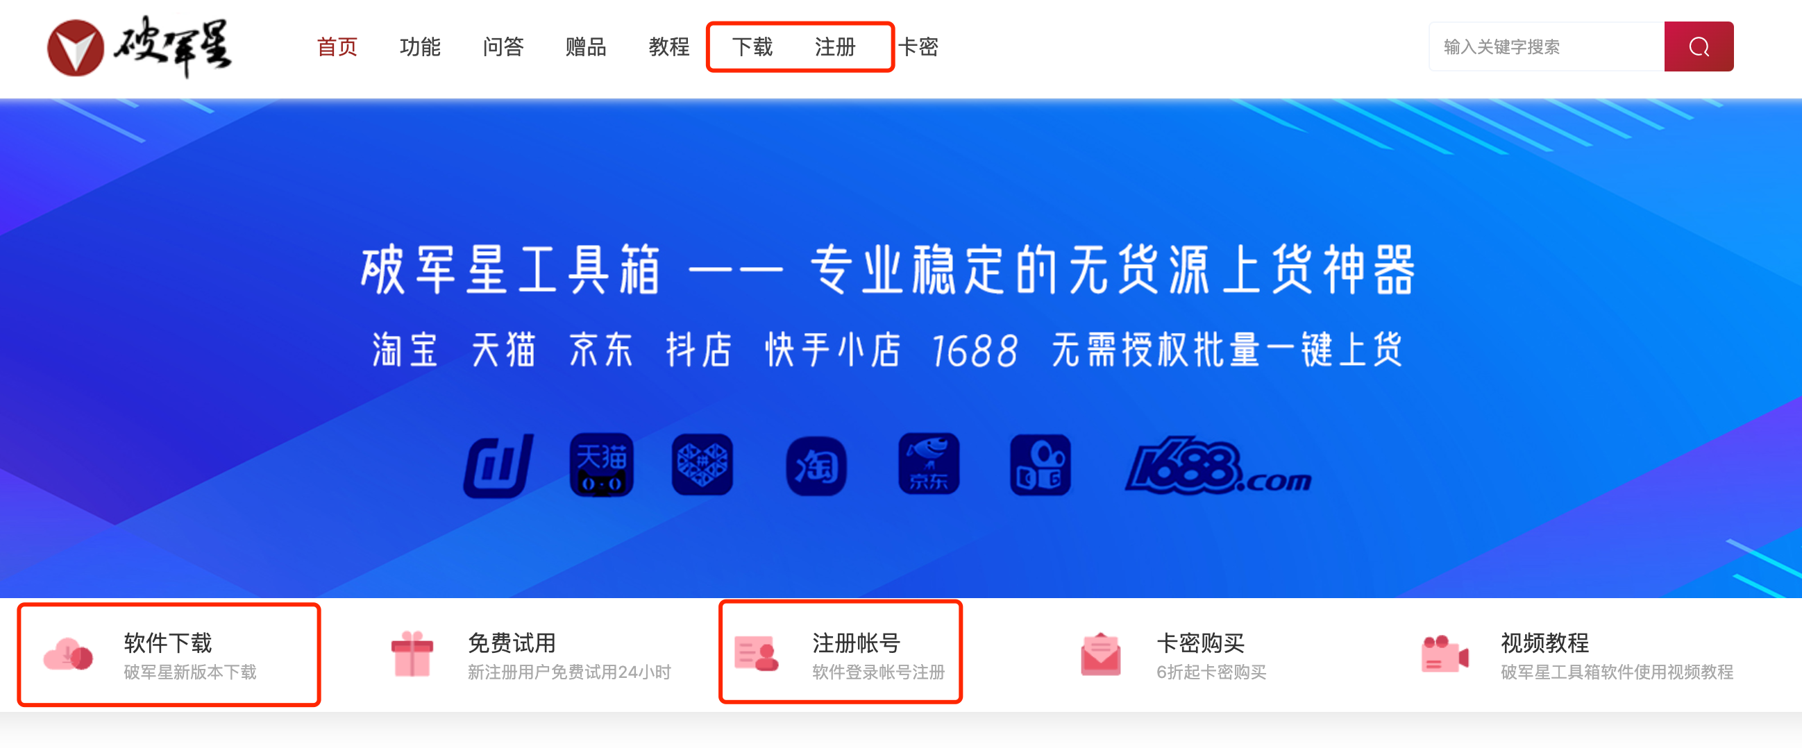Click the 视频教程 link text
This screenshot has width=1802, height=748.
[1544, 643]
